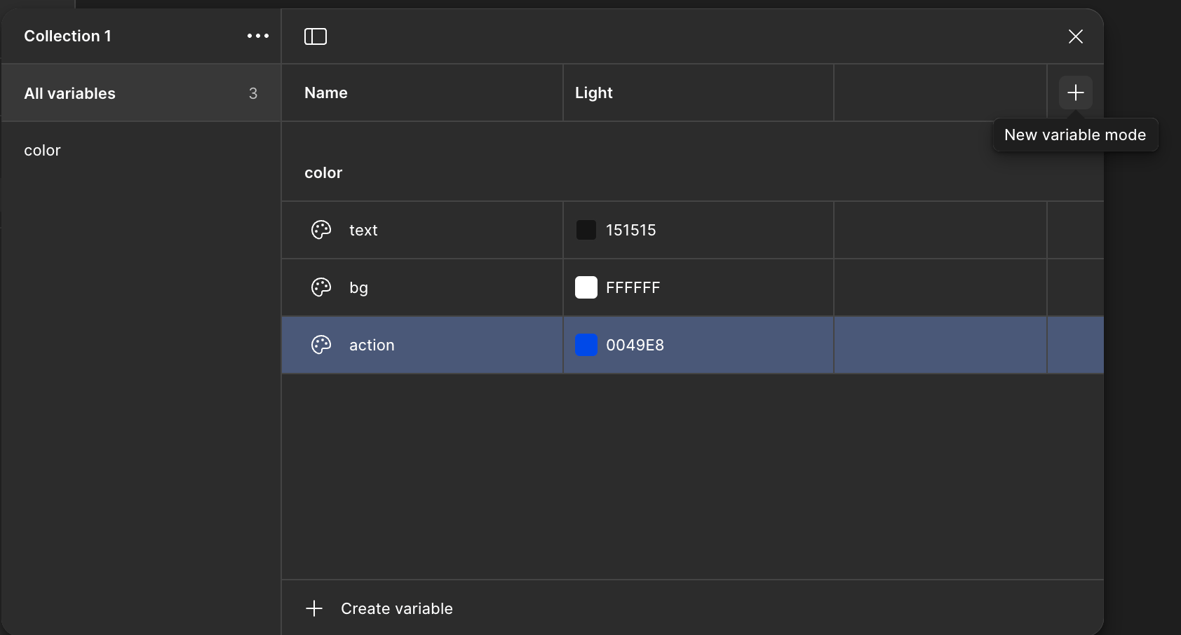Screen dimensions: 1181x635
Task: Click the blue color swatch for action variable
Action: tap(586, 345)
